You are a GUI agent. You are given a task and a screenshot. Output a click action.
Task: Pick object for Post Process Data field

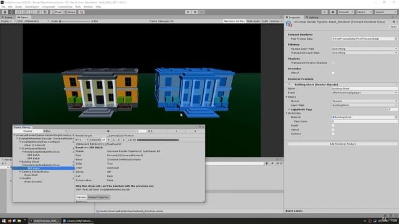point(396,39)
